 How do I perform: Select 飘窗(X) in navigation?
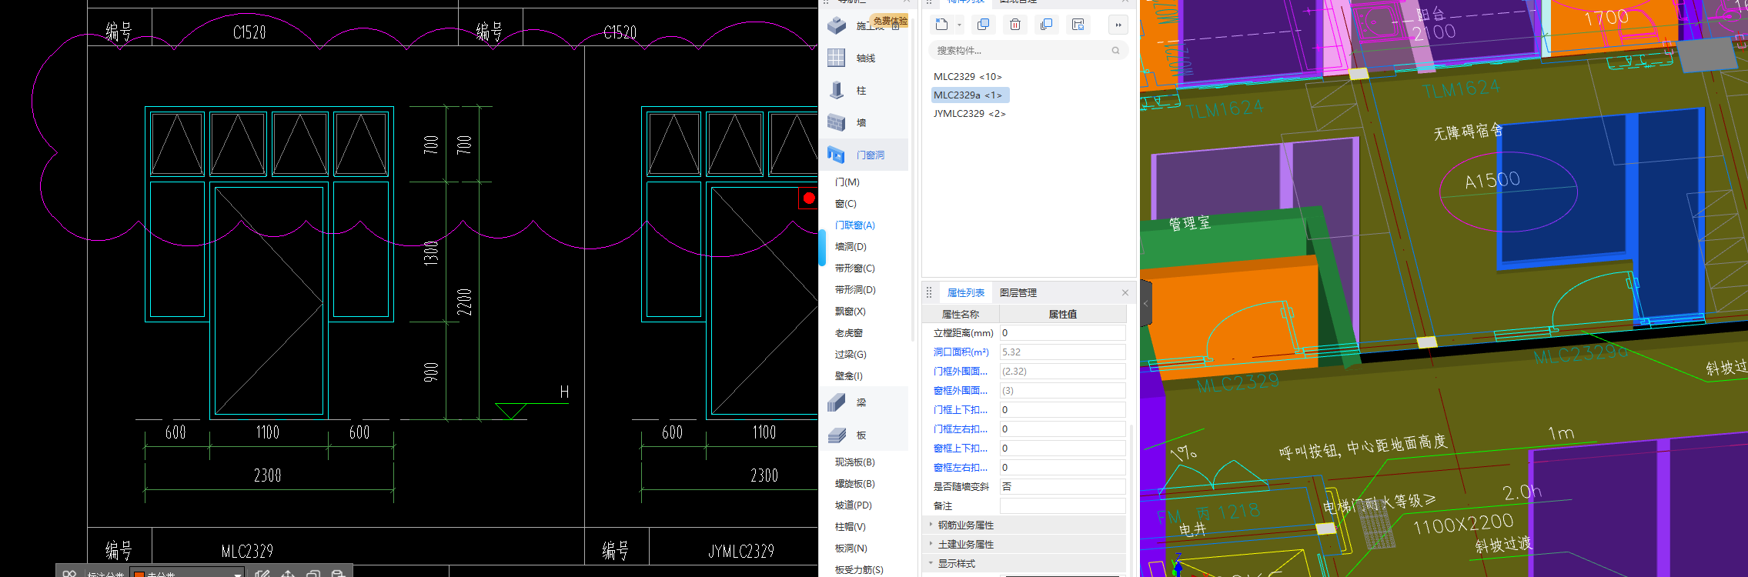point(851,312)
